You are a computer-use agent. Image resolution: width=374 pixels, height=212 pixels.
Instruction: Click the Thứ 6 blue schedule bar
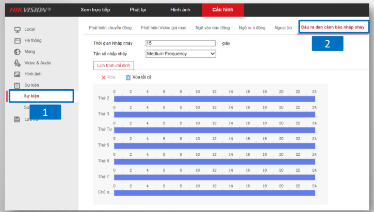pos(214,161)
